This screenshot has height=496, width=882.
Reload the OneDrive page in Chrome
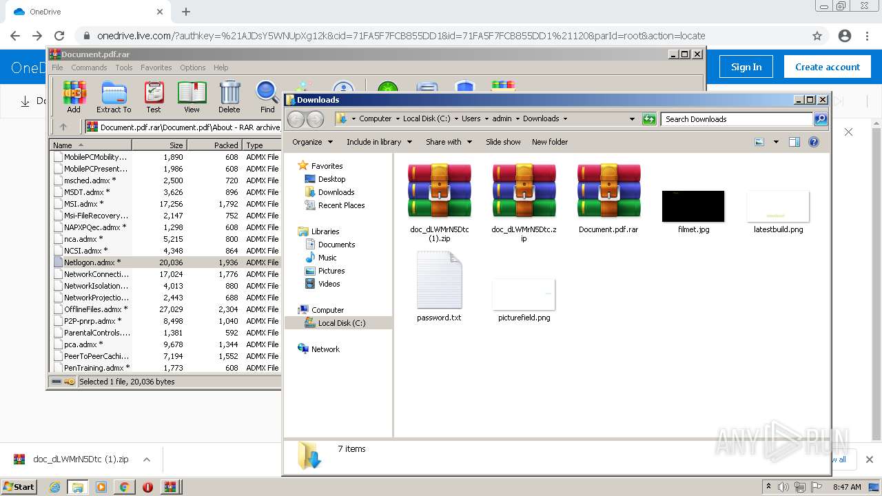(x=59, y=36)
